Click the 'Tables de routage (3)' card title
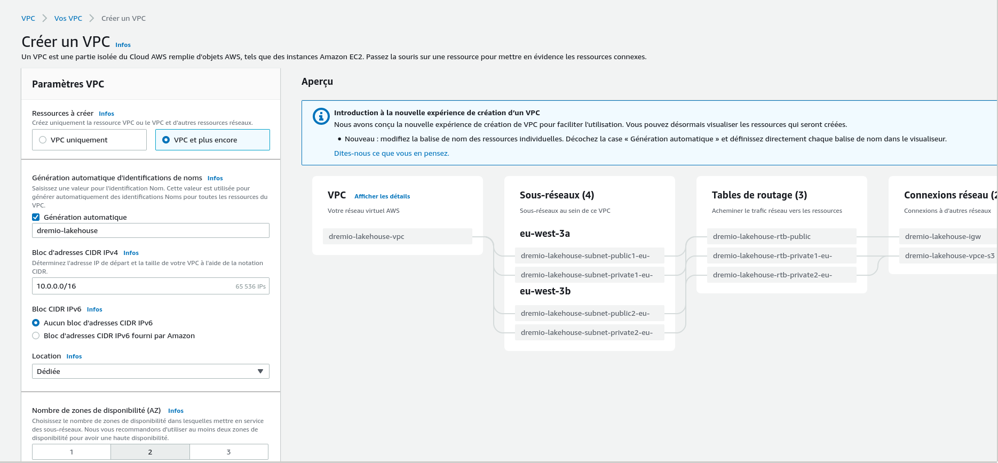This screenshot has height=463, width=998. pos(759,195)
